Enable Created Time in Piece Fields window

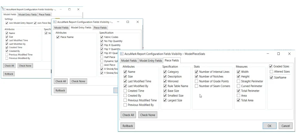pos(125,91)
